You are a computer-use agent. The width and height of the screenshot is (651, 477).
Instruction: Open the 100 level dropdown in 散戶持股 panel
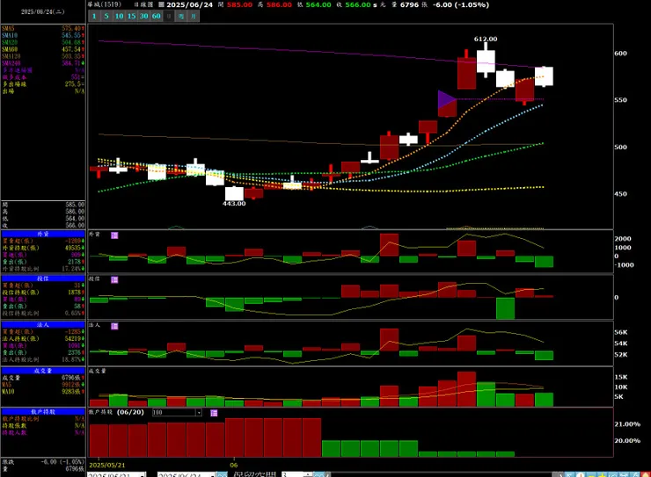[x=199, y=412]
